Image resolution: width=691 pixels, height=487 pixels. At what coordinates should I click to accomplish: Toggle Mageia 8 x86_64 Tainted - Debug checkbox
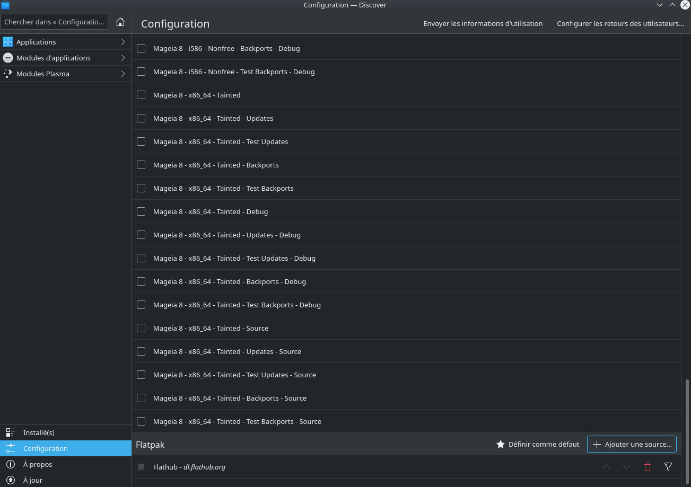141,211
